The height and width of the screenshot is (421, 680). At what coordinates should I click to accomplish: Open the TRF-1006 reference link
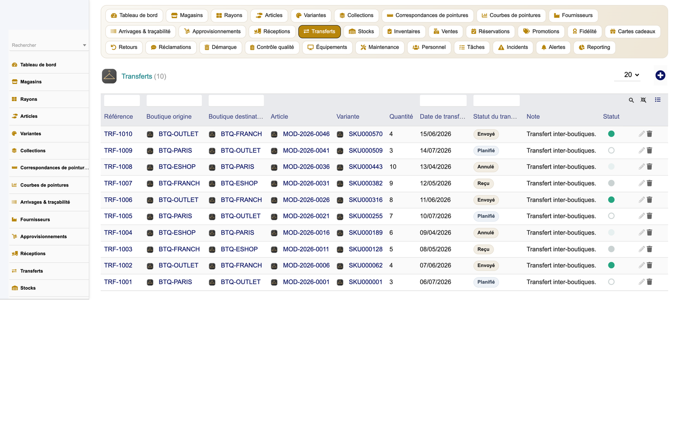pos(118,200)
